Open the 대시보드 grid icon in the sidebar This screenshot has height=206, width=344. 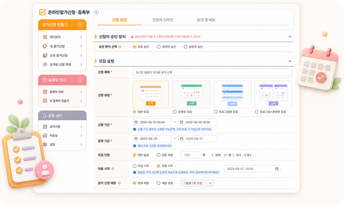pos(45,37)
